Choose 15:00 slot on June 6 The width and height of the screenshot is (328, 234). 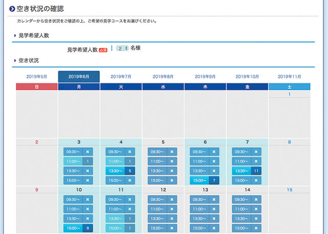[205, 181]
